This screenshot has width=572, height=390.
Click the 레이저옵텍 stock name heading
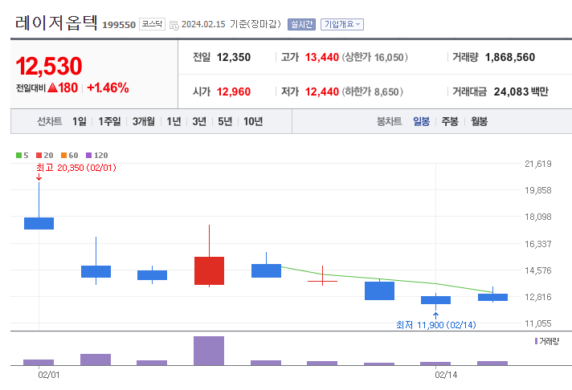point(56,22)
